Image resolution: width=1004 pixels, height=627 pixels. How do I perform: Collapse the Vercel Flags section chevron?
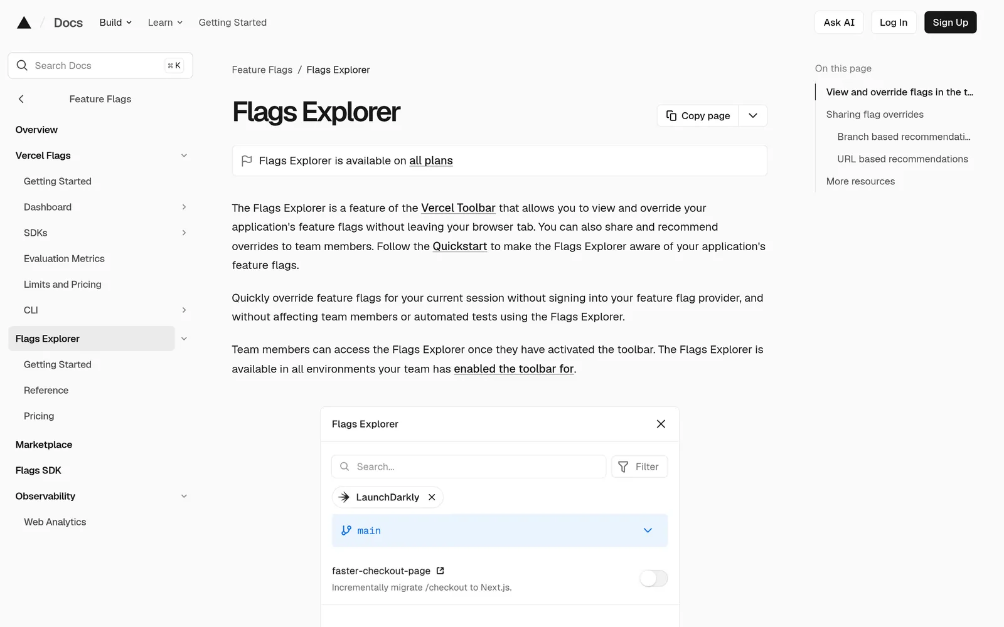(184, 155)
